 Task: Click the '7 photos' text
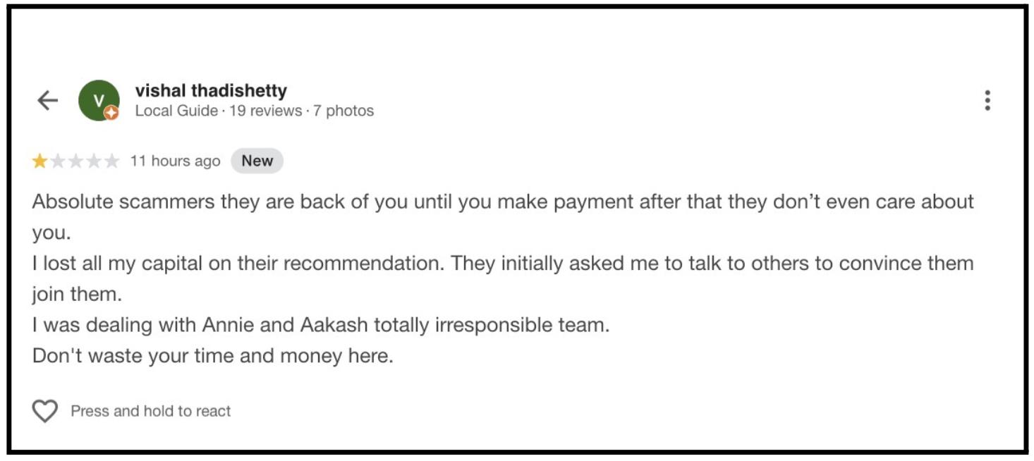point(343,111)
